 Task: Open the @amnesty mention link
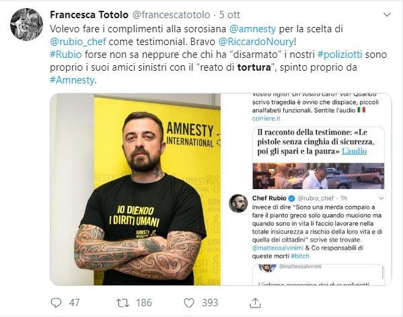click(252, 29)
